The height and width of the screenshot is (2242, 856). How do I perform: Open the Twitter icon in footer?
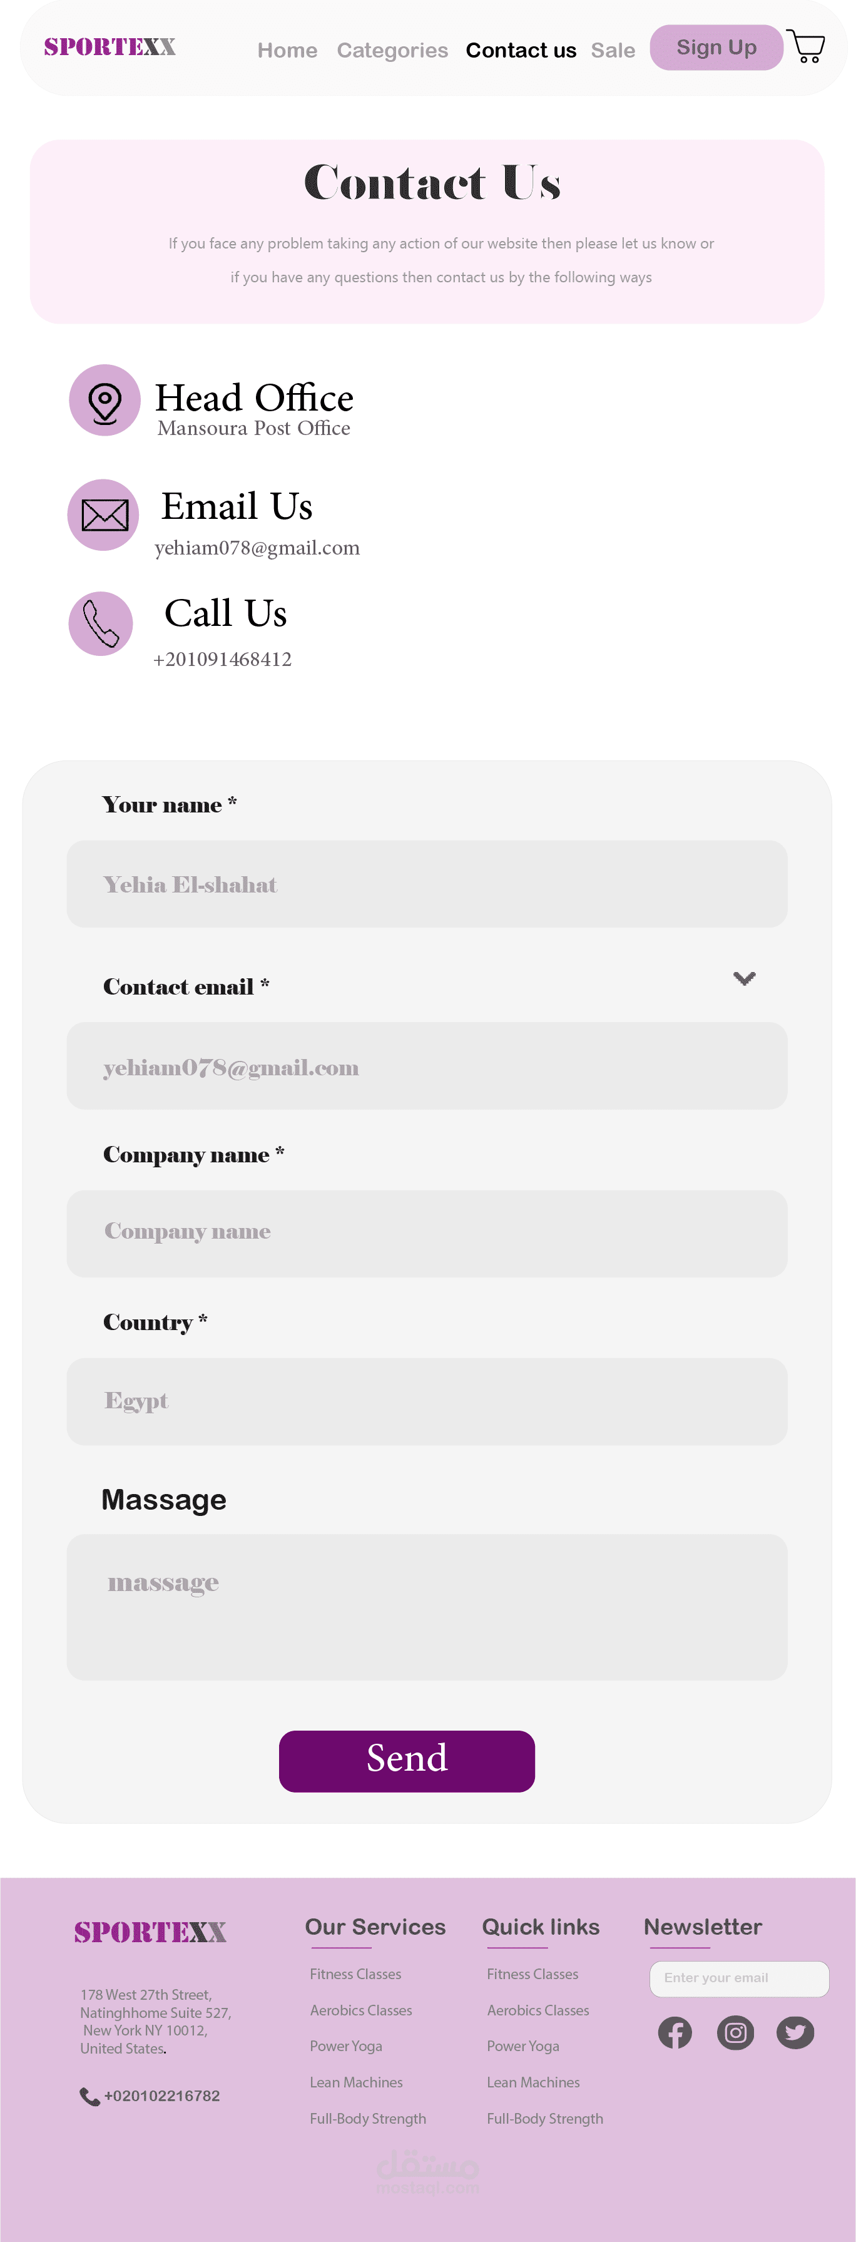(x=795, y=2033)
